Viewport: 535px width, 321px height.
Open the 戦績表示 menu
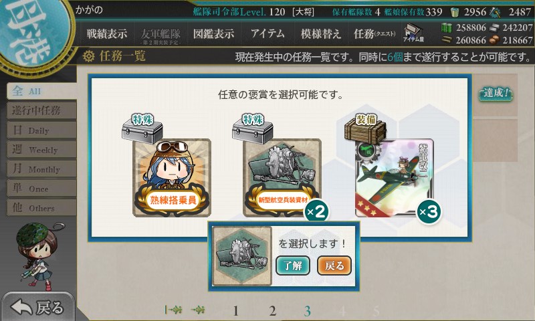click(107, 33)
